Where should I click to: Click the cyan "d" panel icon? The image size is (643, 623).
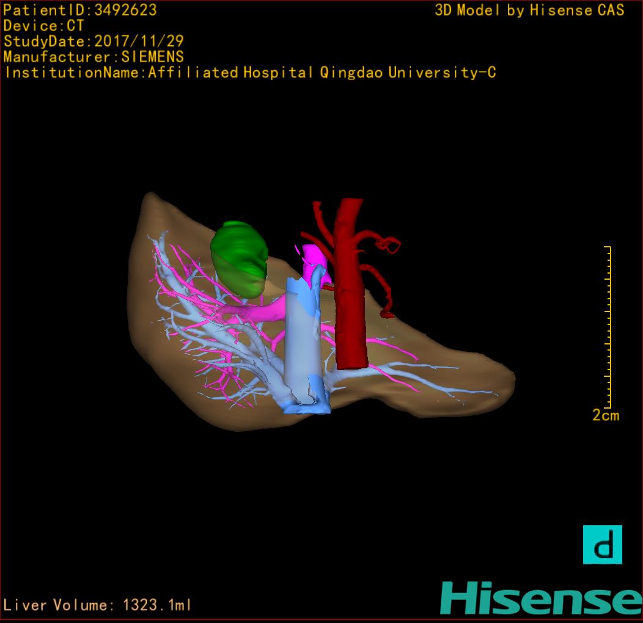(602, 544)
